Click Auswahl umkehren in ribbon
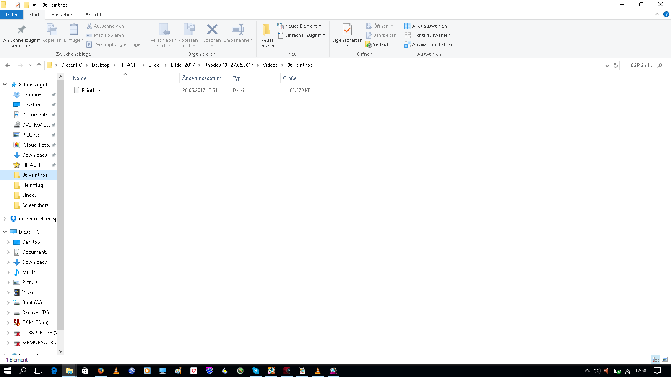 (x=429, y=44)
